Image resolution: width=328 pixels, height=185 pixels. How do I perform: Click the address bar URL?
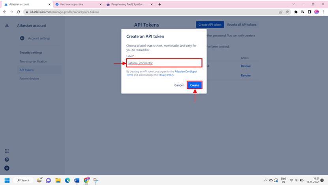(65, 12)
